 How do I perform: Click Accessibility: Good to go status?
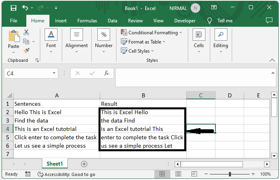tap(67, 174)
